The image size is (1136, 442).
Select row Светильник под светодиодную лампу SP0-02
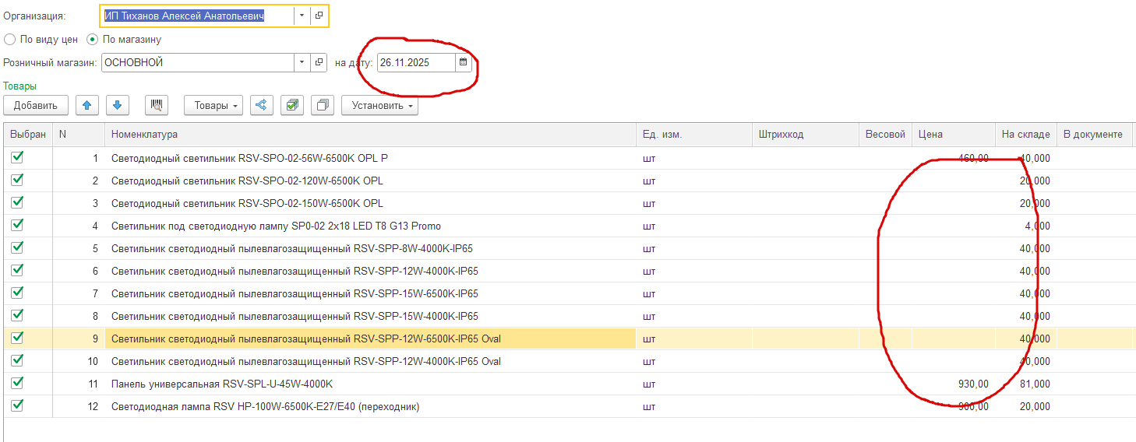tap(568, 226)
